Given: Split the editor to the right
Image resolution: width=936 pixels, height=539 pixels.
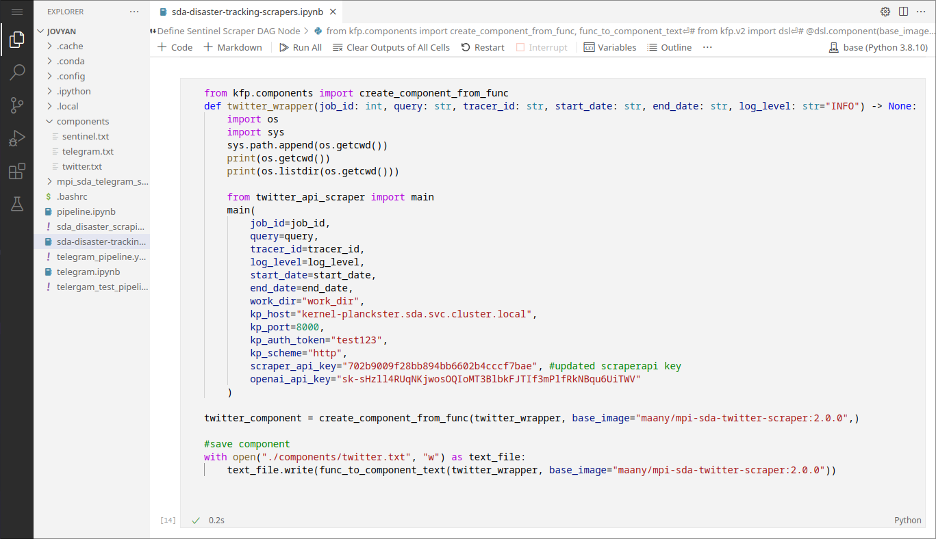Looking at the screenshot, I should [903, 12].
